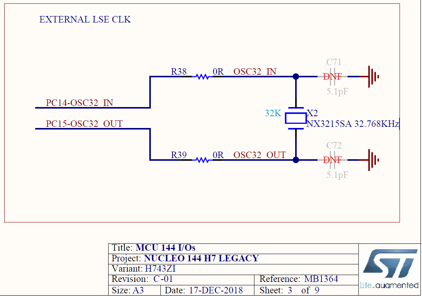Click the NX3215SA 32.768KHz part number
Viewport: 422px width, 296px height.
pyautogui.click(x=353, y=124)
